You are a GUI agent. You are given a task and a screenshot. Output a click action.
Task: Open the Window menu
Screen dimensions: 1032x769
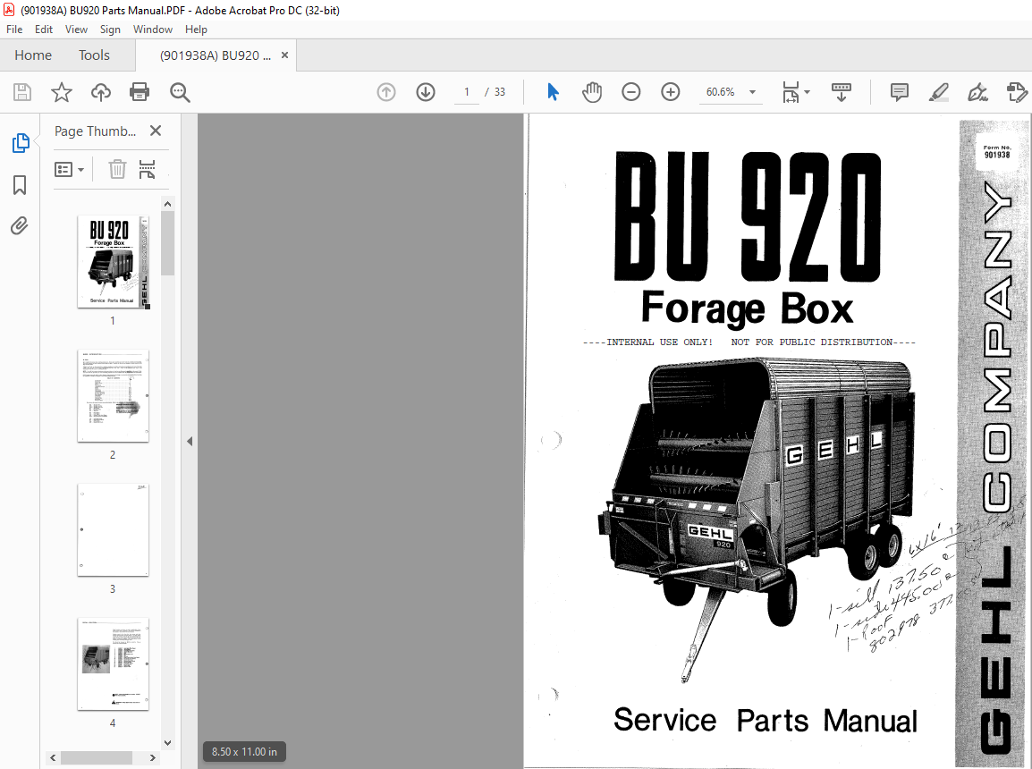(x=153, y=29)
